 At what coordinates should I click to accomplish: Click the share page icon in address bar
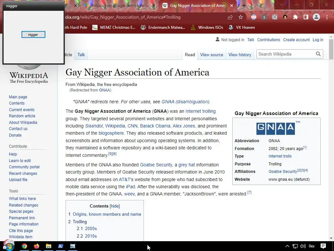coord(230,17)
